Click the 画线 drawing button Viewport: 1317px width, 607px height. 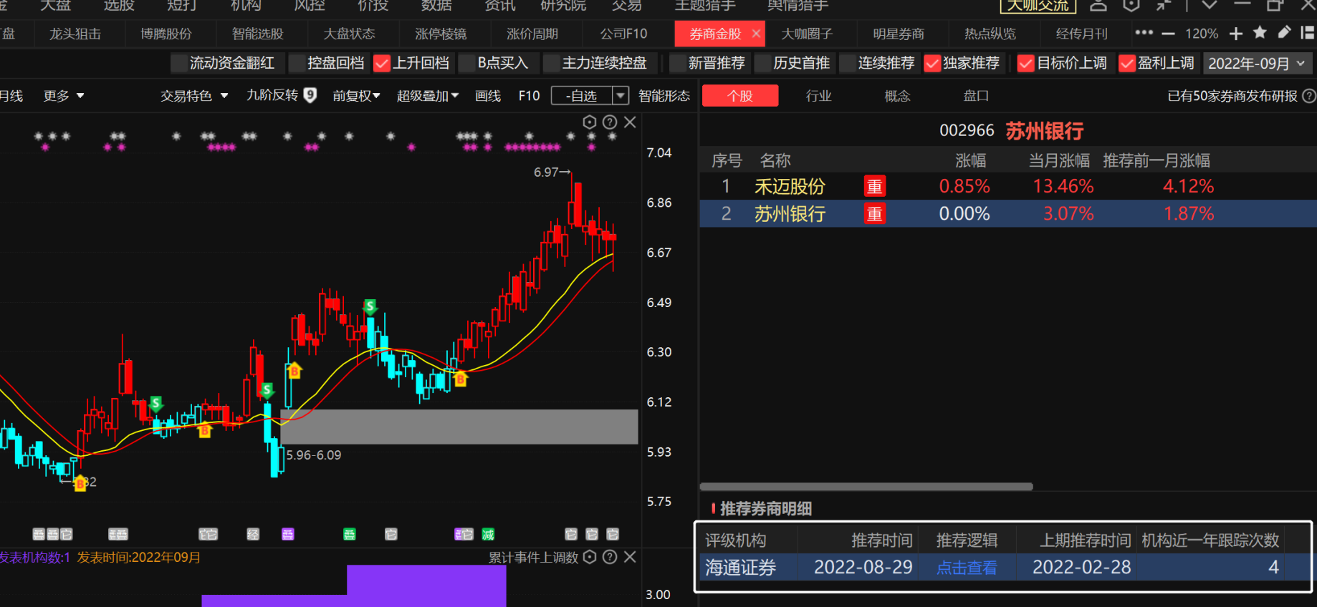(488, 96)
